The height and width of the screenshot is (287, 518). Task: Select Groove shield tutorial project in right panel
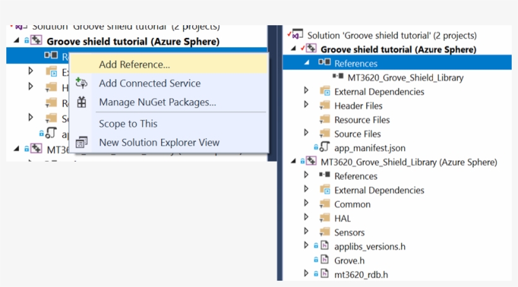399,49
